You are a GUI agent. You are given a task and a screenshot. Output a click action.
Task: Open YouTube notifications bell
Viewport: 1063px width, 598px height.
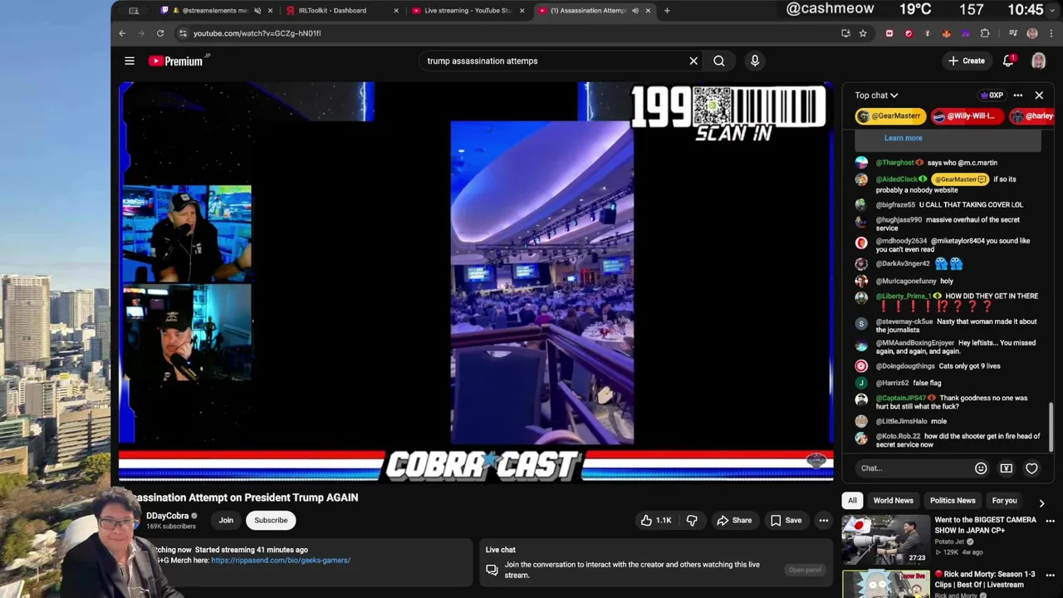1008,61
